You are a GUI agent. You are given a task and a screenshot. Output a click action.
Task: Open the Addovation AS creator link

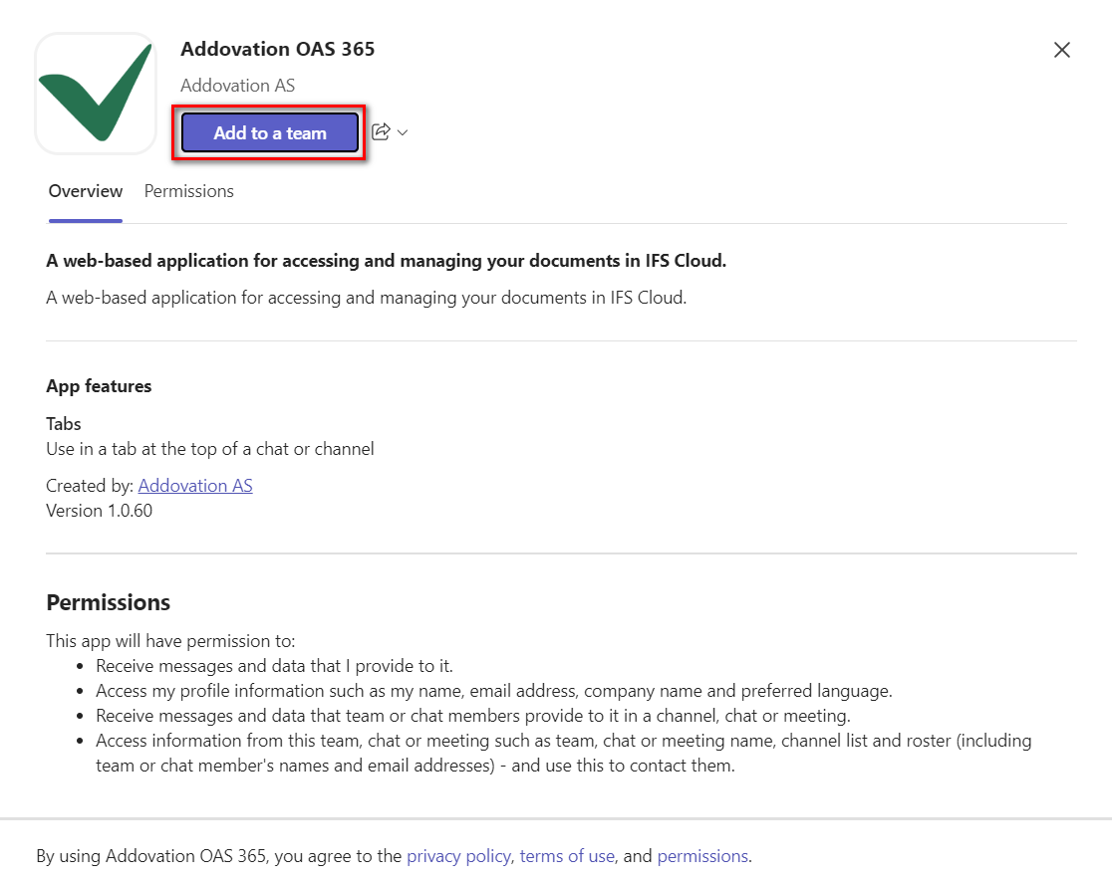[x=195, y=486]
